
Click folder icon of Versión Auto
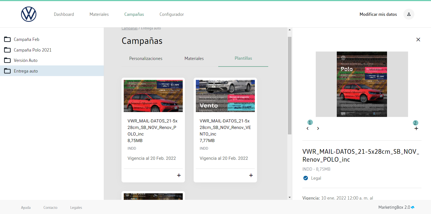click(7, 60)
